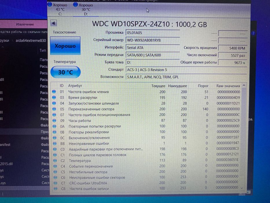The width and height of the screenshot is (270, 203).
Task: Select row Полных циклов парковок головок
Action: 146,155
